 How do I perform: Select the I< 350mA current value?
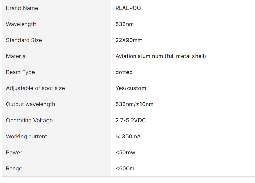128,137
